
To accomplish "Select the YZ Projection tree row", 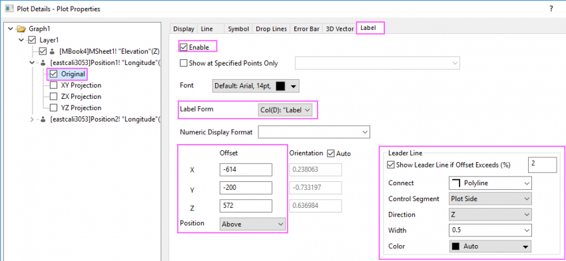I will tap(81, 108).
